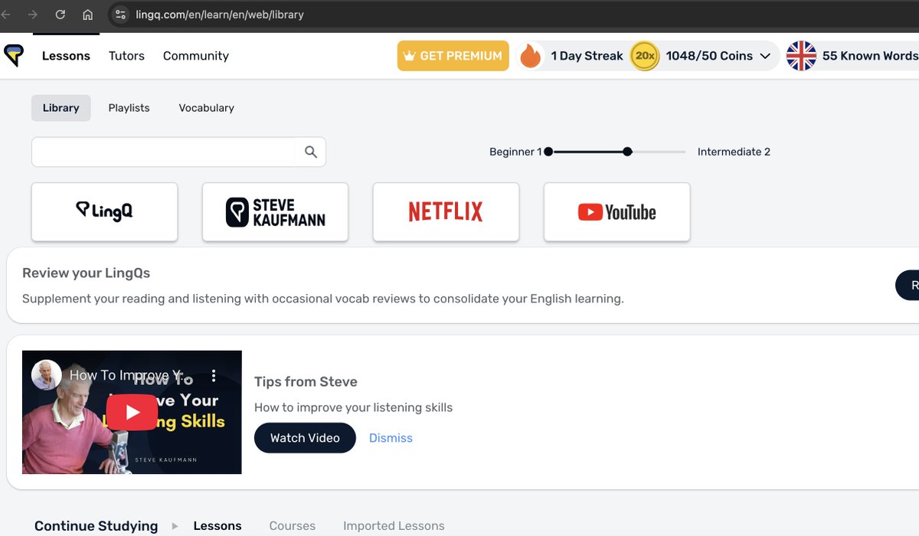Click the LingQ logo icon in header
Image resolution: width=919 pixels, height=536 pixels.
pyautogui.click(x=13, y=56)
